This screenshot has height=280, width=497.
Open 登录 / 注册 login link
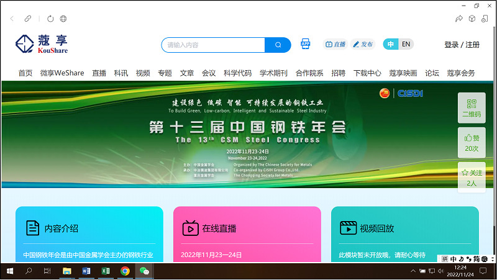pos(462,45)
